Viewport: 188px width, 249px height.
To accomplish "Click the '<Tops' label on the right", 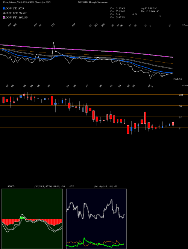I will (185, 25).
